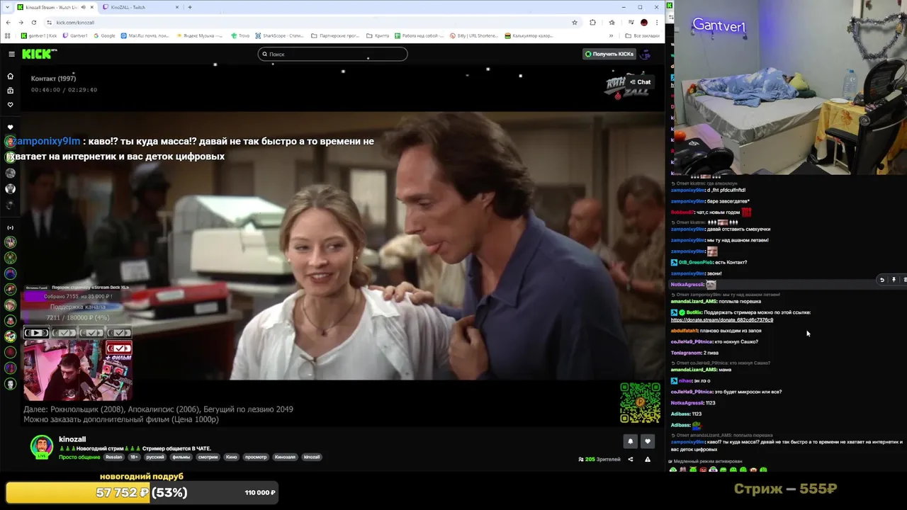
Task: Enable notifications with the bell icon
Action: click(x=630, y=441)
